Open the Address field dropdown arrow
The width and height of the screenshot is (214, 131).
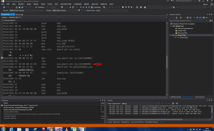(166, 17)
